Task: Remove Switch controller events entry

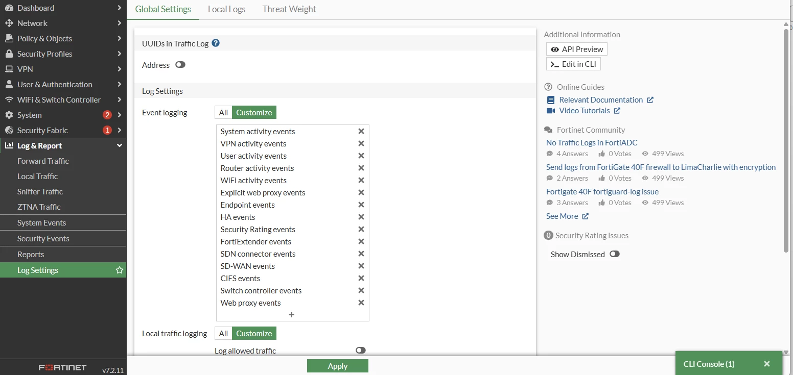Action: pos(361,290)
